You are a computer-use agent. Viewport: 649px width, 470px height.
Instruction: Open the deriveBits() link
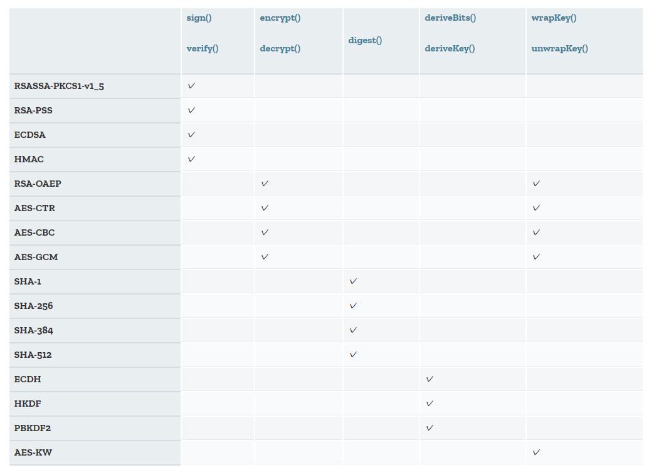(450, 18)
